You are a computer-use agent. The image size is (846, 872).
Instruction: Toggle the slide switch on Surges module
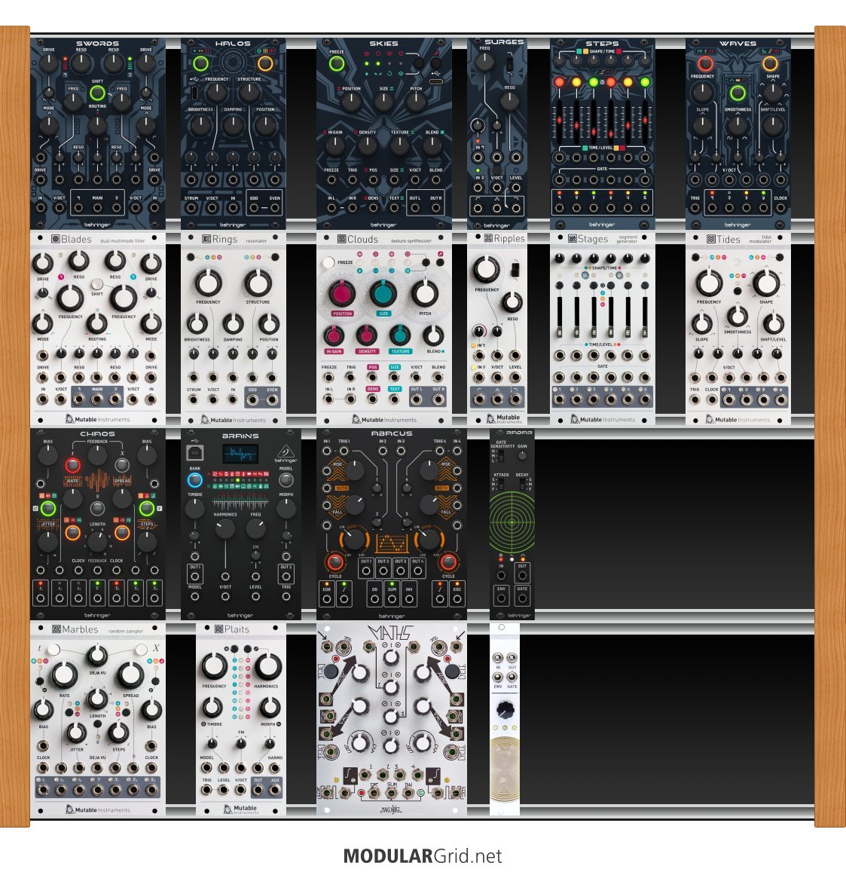click(x=510, y=65)
